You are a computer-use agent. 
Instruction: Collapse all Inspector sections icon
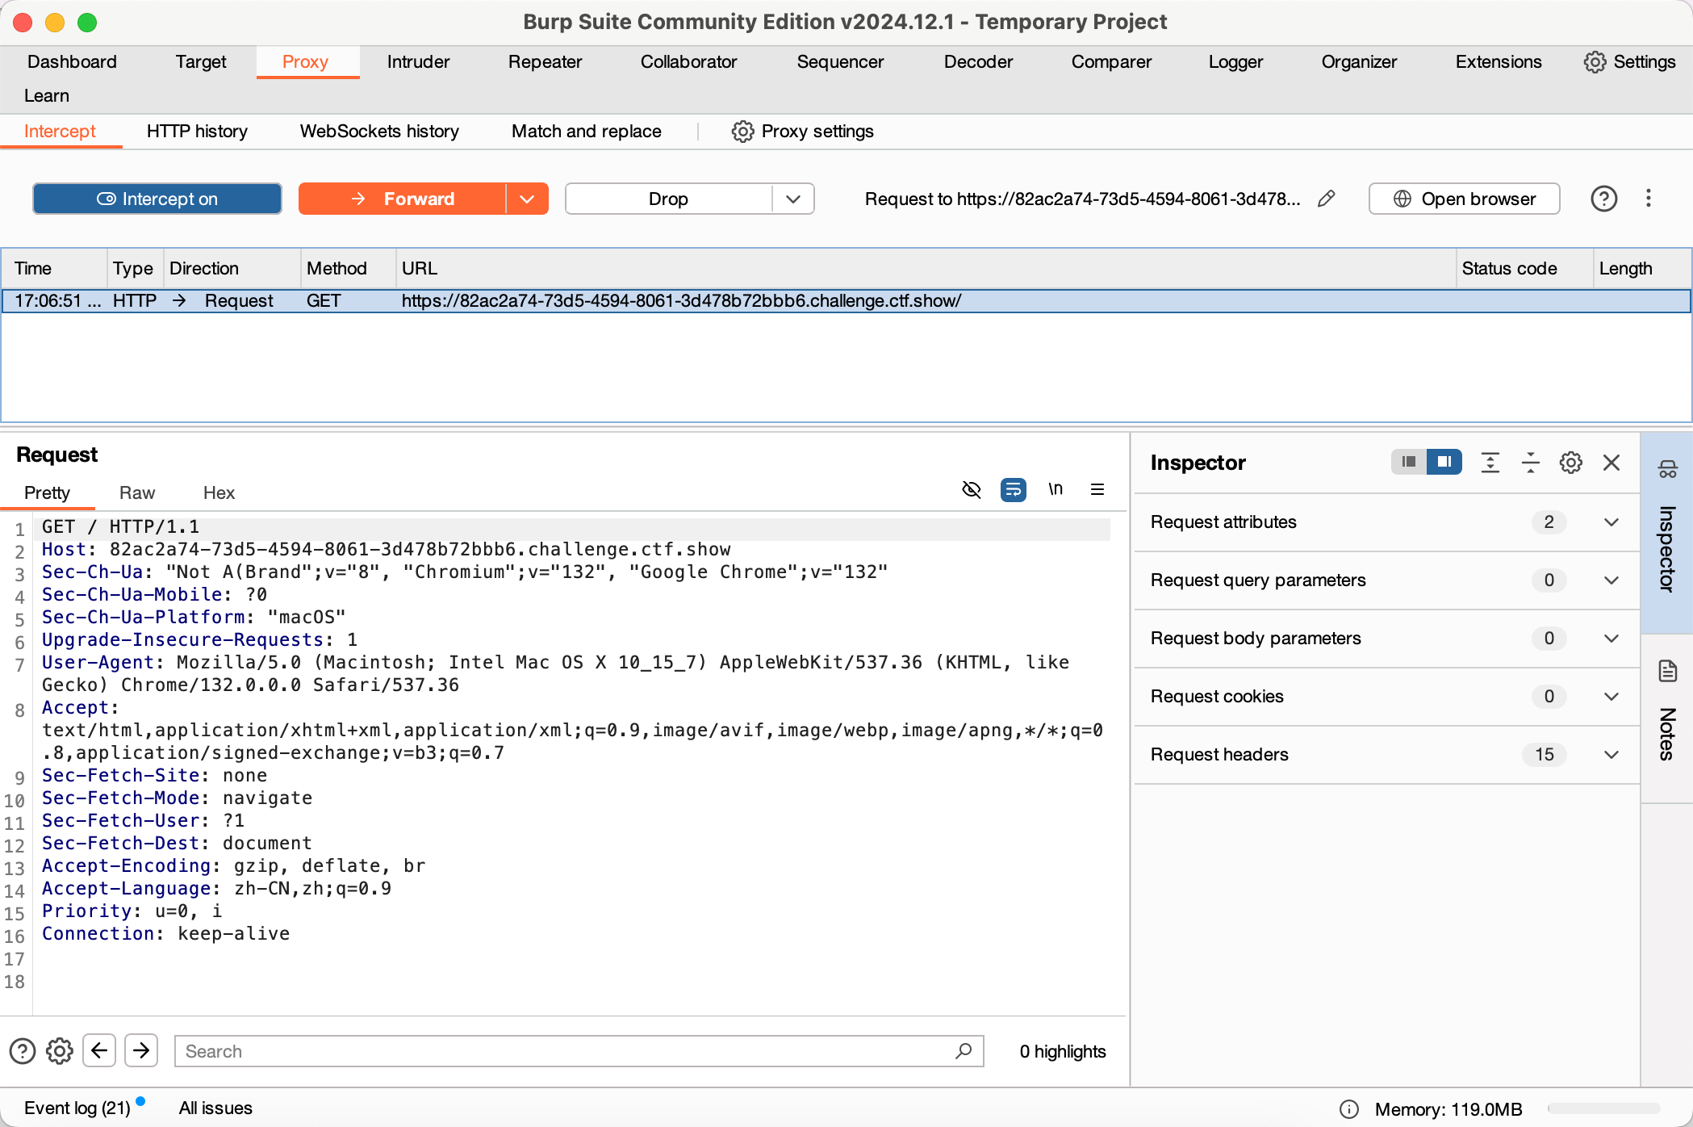pos(1530,463)
